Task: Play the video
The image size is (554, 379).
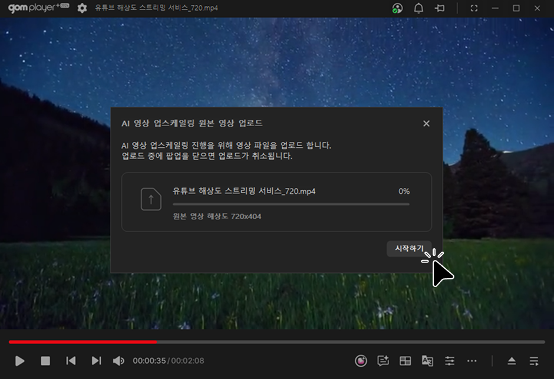Action: 20,361
